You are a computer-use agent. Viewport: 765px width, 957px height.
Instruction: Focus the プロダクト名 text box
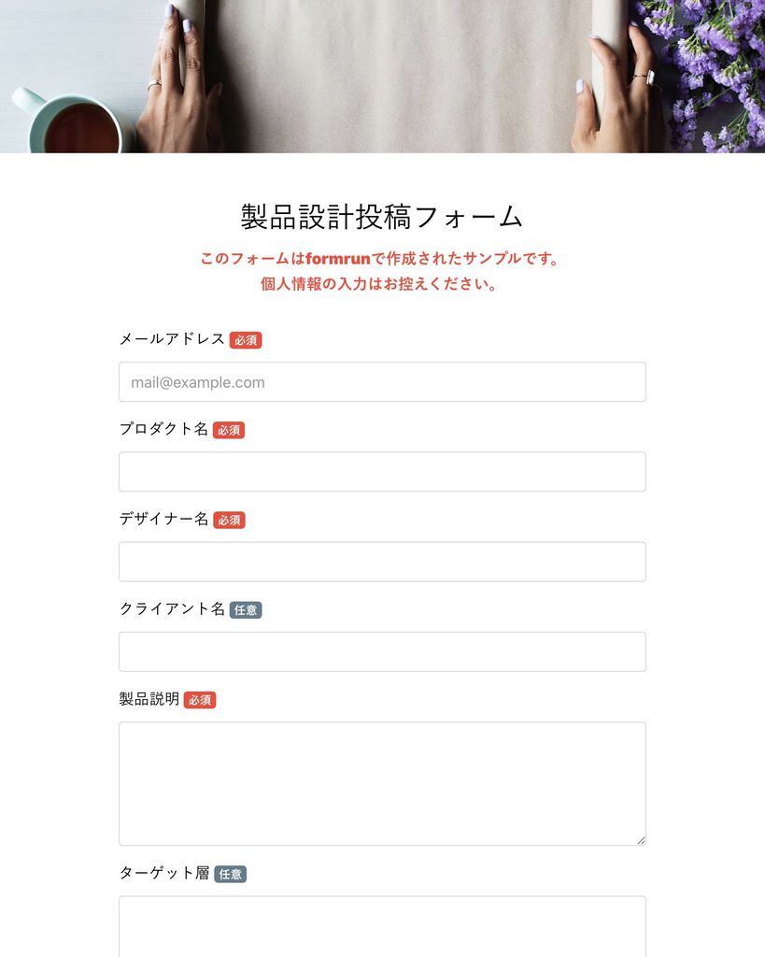[382, 472]
